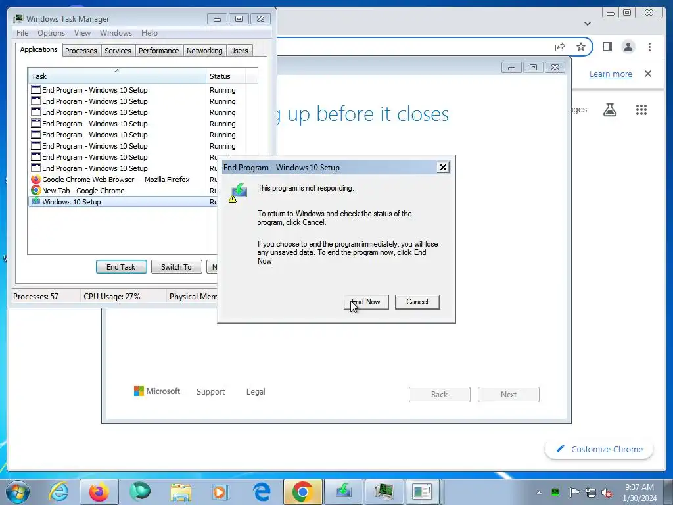
Task: Select Google Chrome Web Browser — Mozilla Firefox task
Action: click(x=116, y=180)
